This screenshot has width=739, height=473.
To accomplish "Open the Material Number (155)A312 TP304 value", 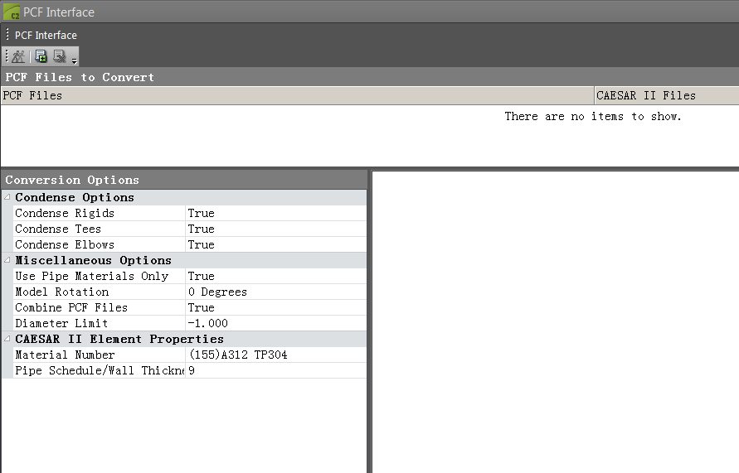I will (275, 355).
